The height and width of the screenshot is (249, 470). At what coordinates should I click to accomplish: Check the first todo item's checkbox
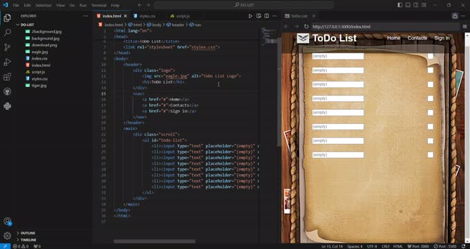pyautogui.click(x=431, y=56)
